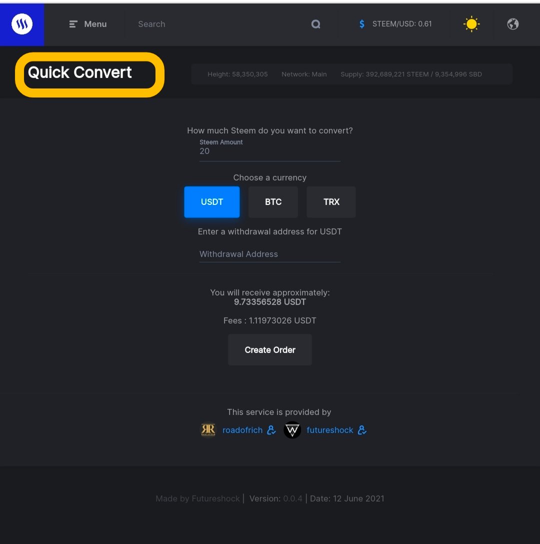The width and height of the screenshot is (540, 544).
Task: Choose TRX as the currency
Action: coord(331,202)
